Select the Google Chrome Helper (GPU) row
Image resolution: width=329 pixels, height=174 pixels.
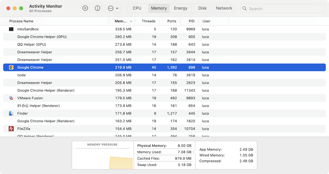[x=164, y=37]
